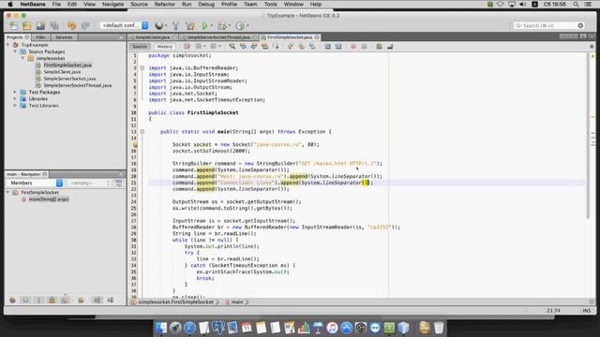Click the New Project icon
Image resolution: width=600 pixels, height=337 pixels.
pos(27,25)
